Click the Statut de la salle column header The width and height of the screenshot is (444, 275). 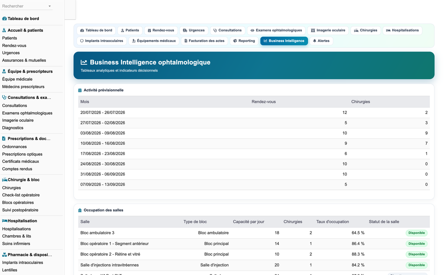(x=384, y=222)
